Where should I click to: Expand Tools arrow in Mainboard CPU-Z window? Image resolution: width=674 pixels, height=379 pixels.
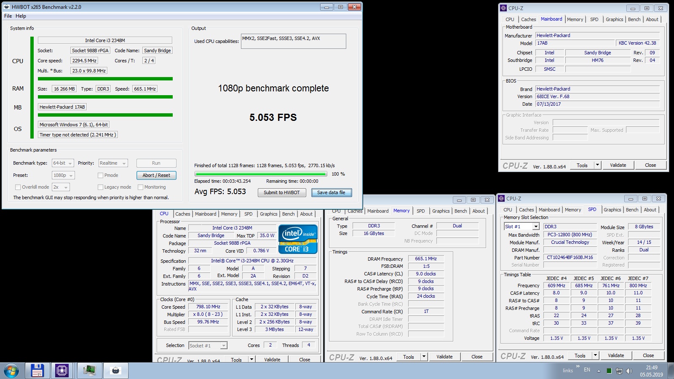click(x=597, y=165)
